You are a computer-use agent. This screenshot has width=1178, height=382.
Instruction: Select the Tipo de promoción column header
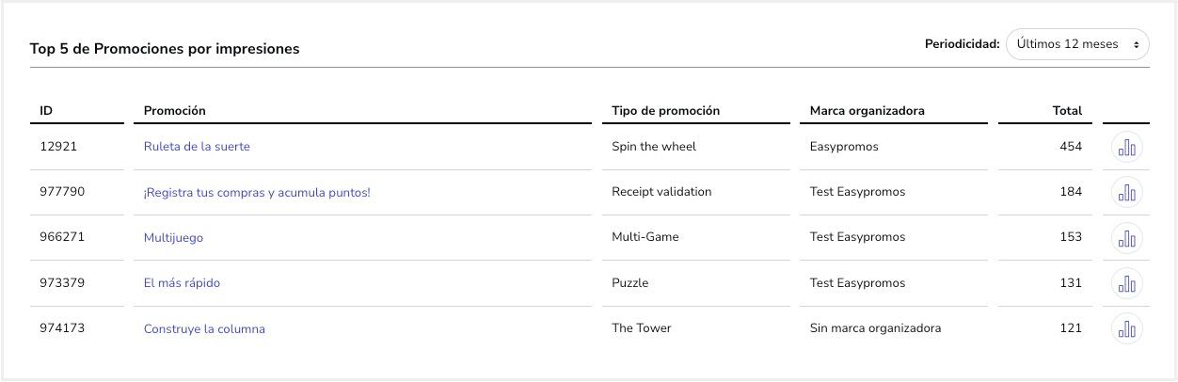tap(665, 111)
